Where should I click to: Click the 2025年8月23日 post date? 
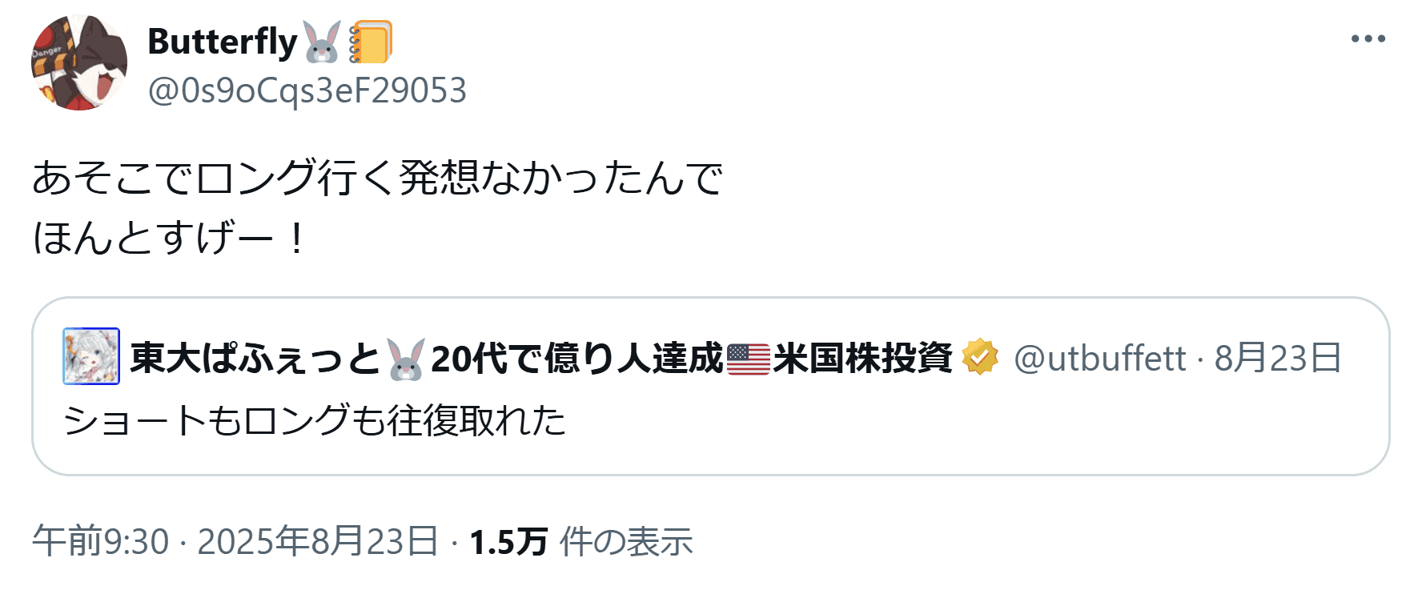(x=318, y=541)
